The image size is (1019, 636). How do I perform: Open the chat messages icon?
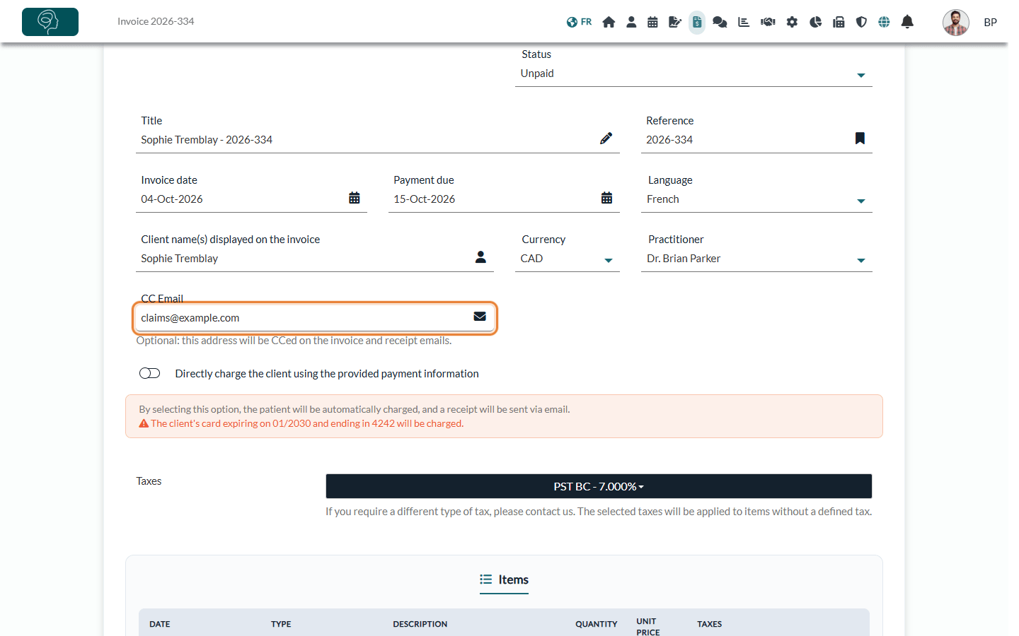pos(720,22)
